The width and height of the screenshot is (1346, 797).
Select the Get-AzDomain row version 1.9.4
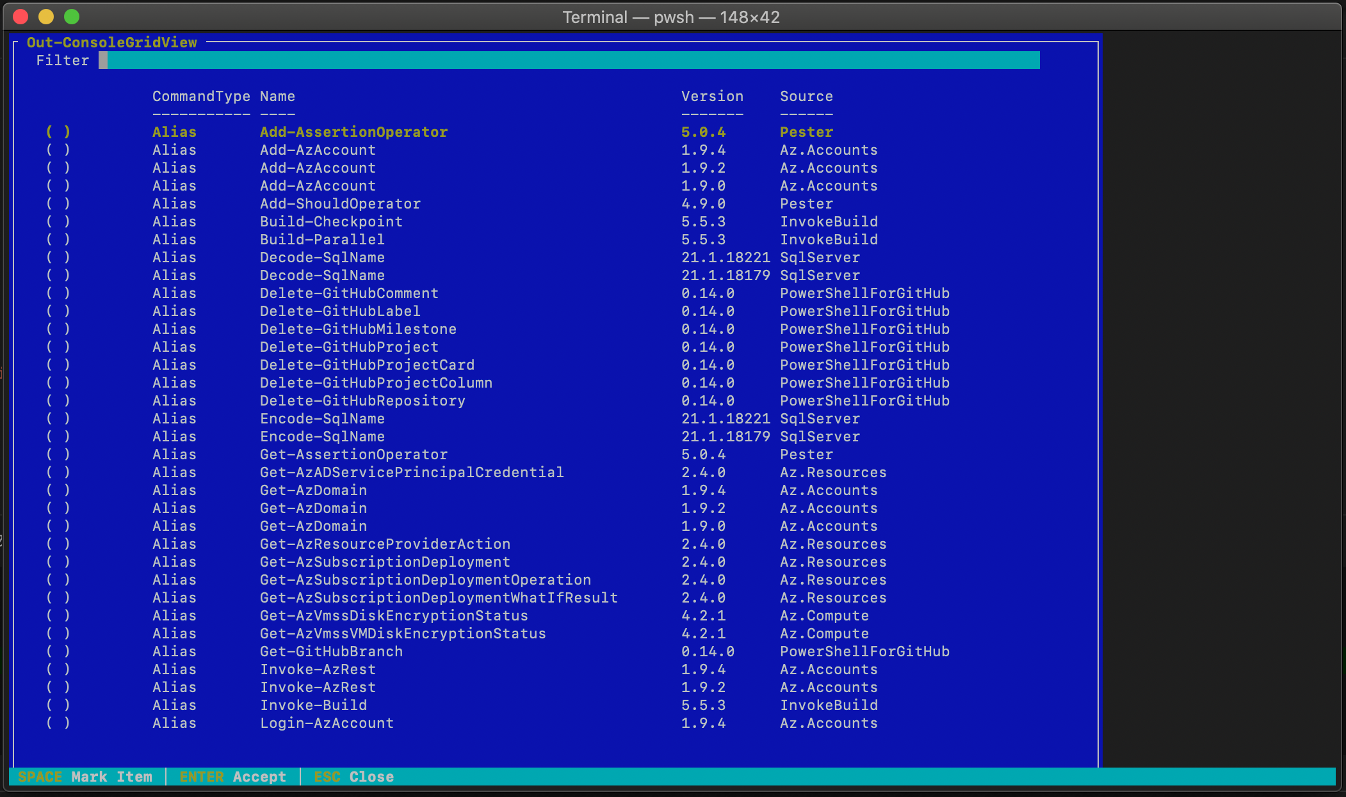pyautogui.click(x=314, y=490)
